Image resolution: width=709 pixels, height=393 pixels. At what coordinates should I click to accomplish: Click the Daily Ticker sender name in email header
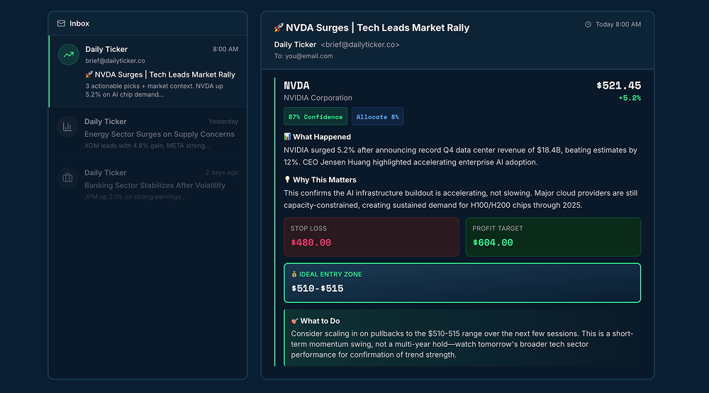(295, 44)
